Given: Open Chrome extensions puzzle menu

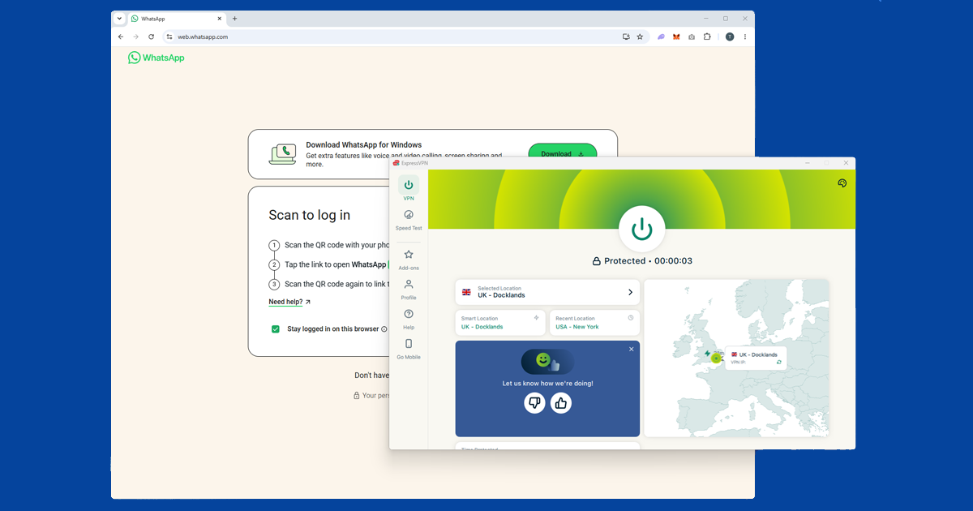Looking at the screenshot, I should tap(707, 36).
